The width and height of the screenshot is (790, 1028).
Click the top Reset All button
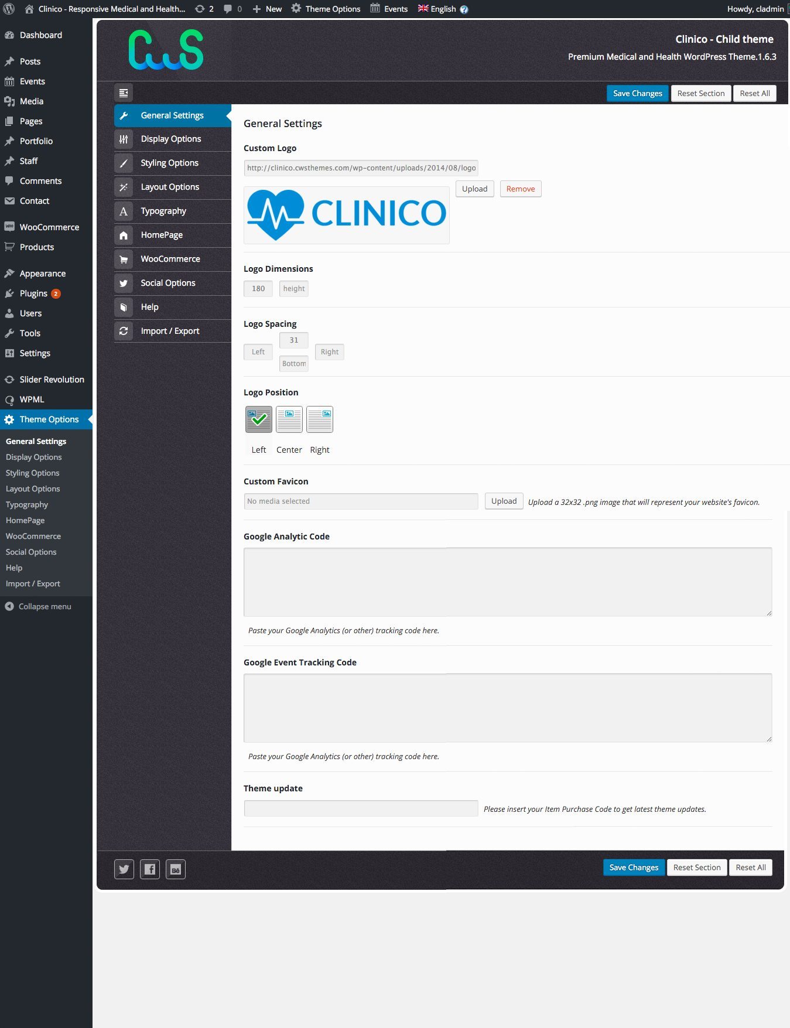click(x=755, y=93)
